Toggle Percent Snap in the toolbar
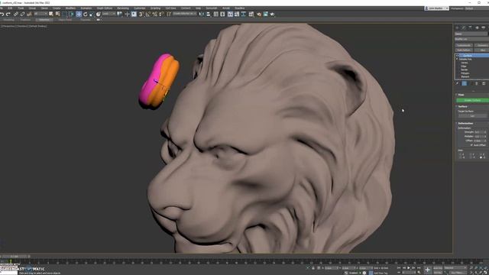489x275 pixels. (x=154, y=14)
